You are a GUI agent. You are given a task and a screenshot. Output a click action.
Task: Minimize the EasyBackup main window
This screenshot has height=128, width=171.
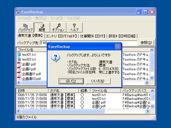(139, 12)
